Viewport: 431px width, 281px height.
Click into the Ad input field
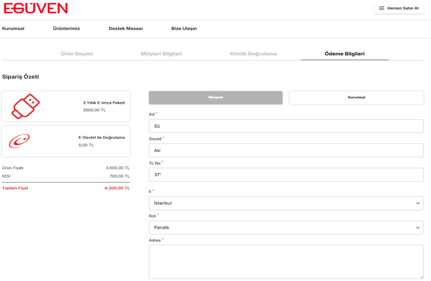(286, 126)
